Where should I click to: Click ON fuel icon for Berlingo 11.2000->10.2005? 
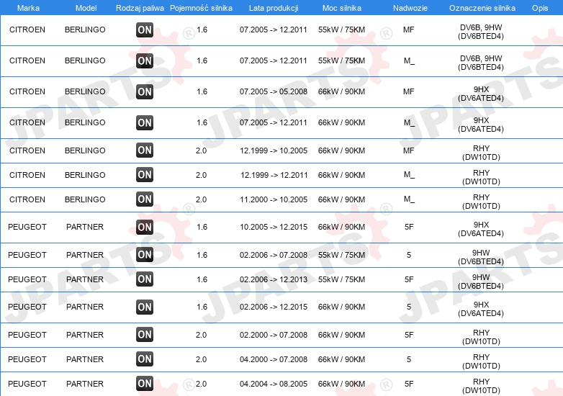click(145, 199)
